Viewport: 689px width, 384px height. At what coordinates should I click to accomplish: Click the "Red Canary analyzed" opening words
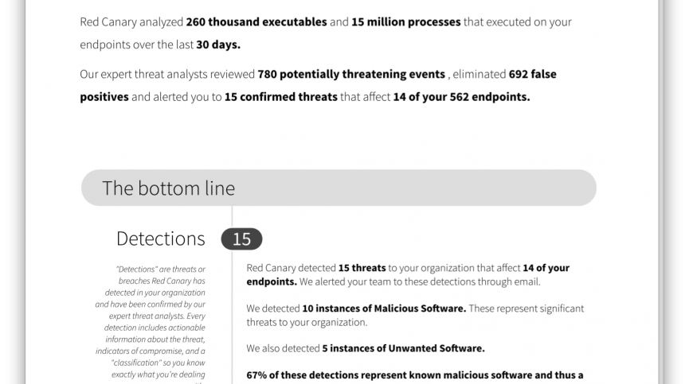[x=131, y=22]
